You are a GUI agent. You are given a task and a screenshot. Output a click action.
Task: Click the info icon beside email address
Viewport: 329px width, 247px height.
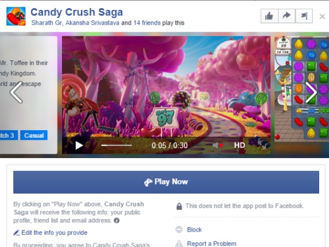(116, 221)
